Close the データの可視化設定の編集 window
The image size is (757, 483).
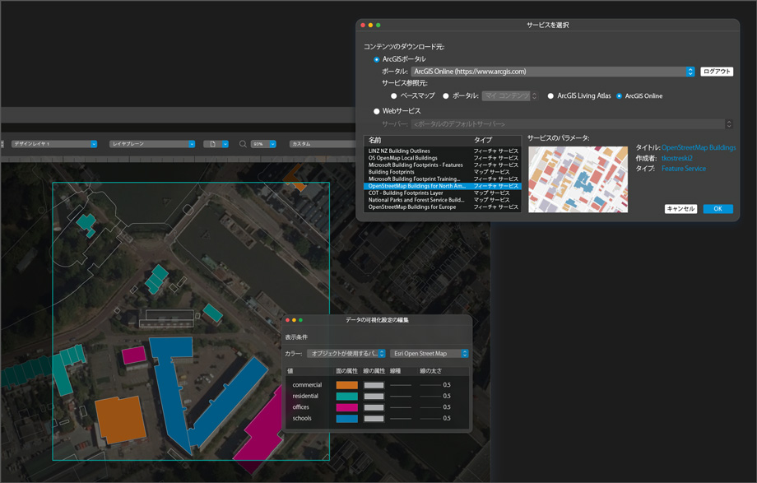pos(287,320)
